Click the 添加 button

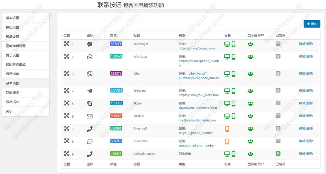(x=312, y=24)
